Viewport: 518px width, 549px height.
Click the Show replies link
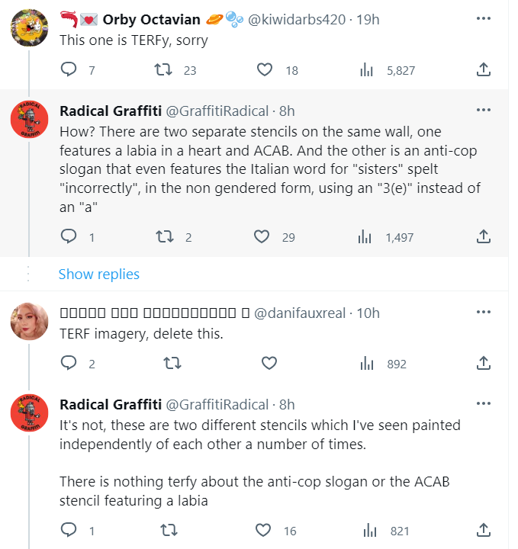click(99, 274)
